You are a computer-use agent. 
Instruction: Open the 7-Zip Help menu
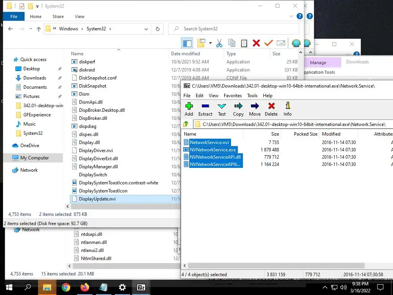tap(268, 96)
